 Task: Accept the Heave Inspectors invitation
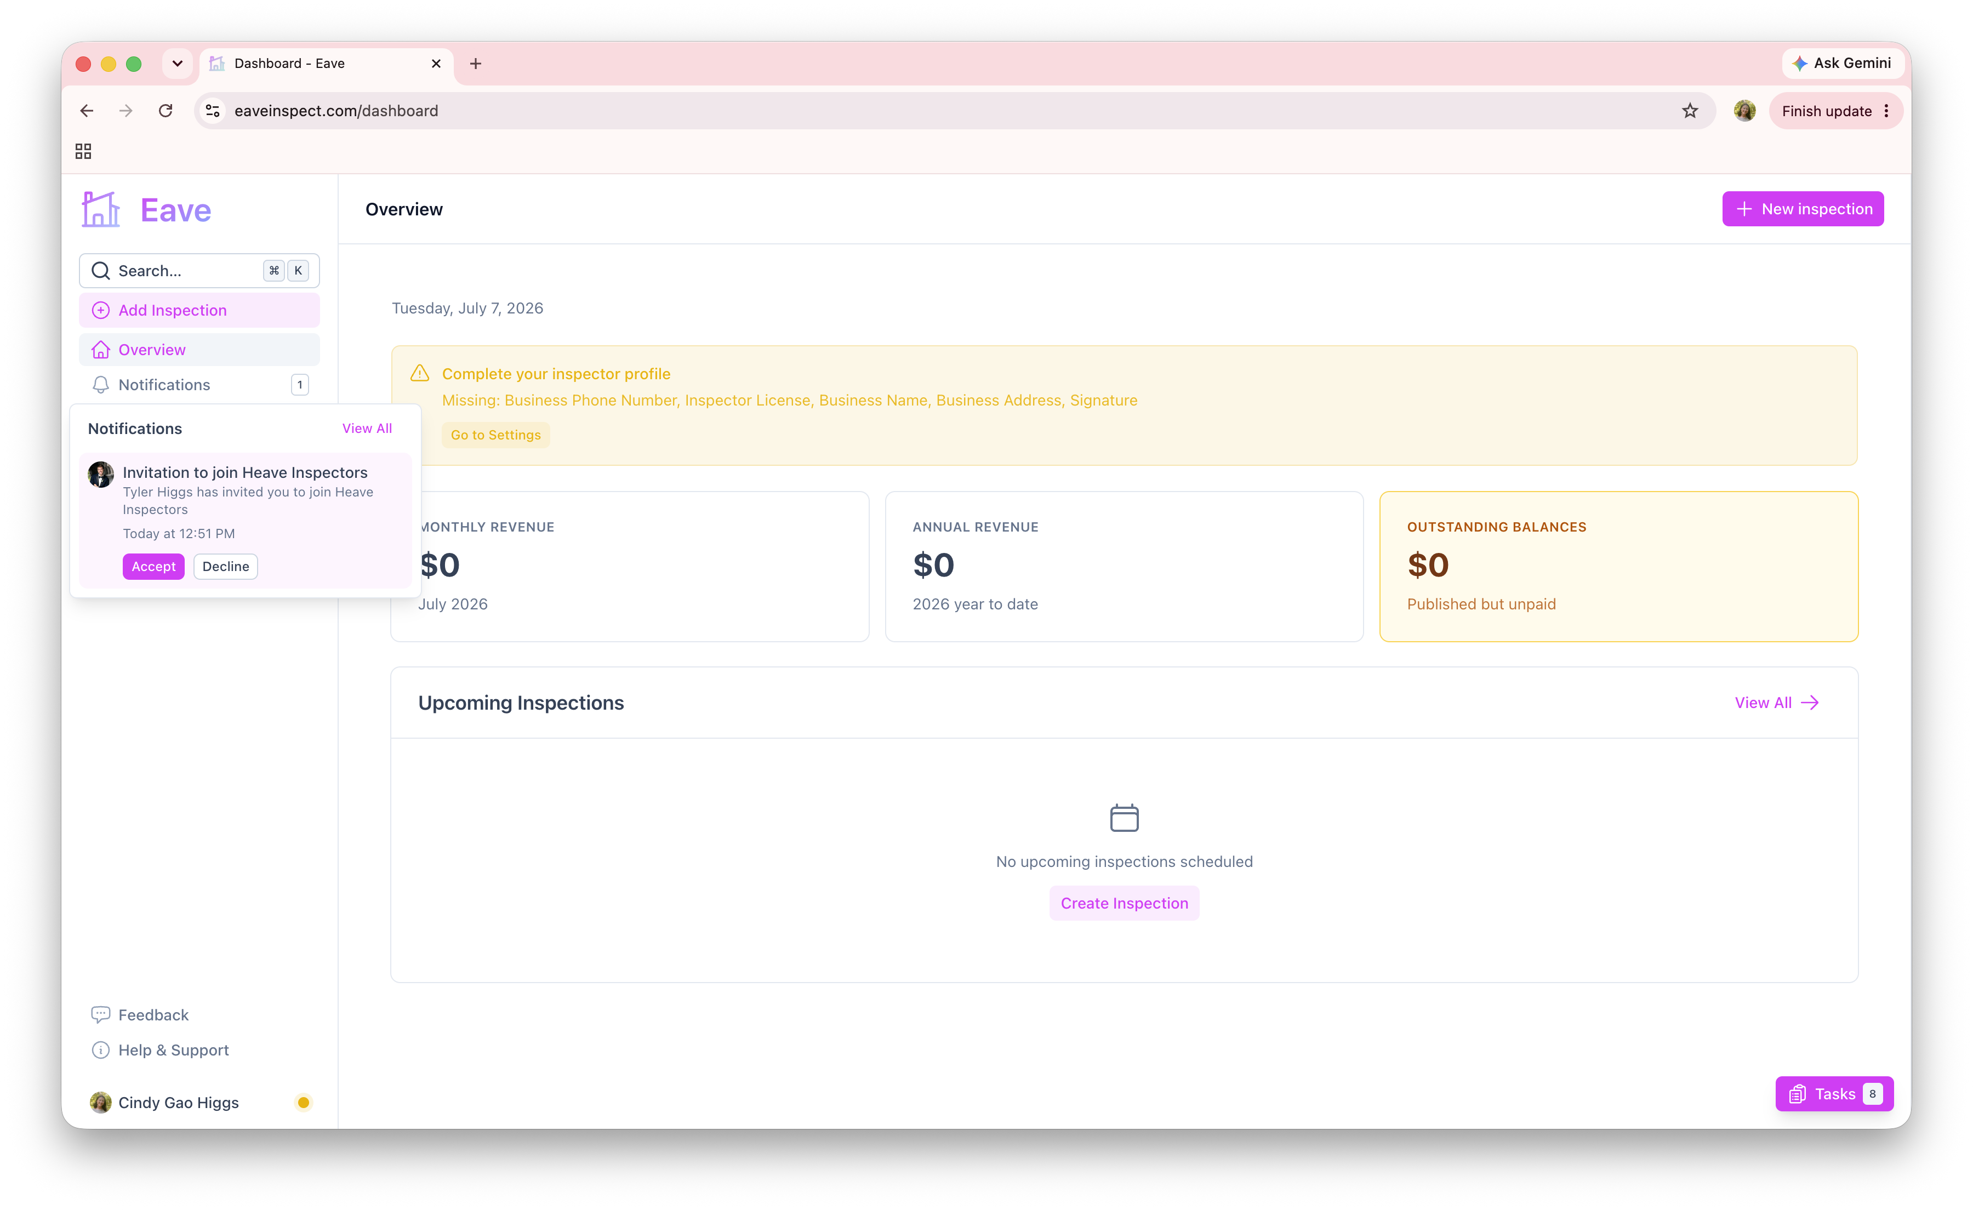pos(154,567)
